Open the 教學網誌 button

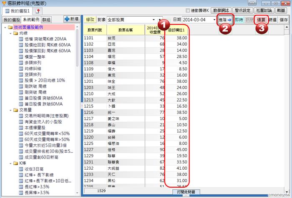(221, 10)
